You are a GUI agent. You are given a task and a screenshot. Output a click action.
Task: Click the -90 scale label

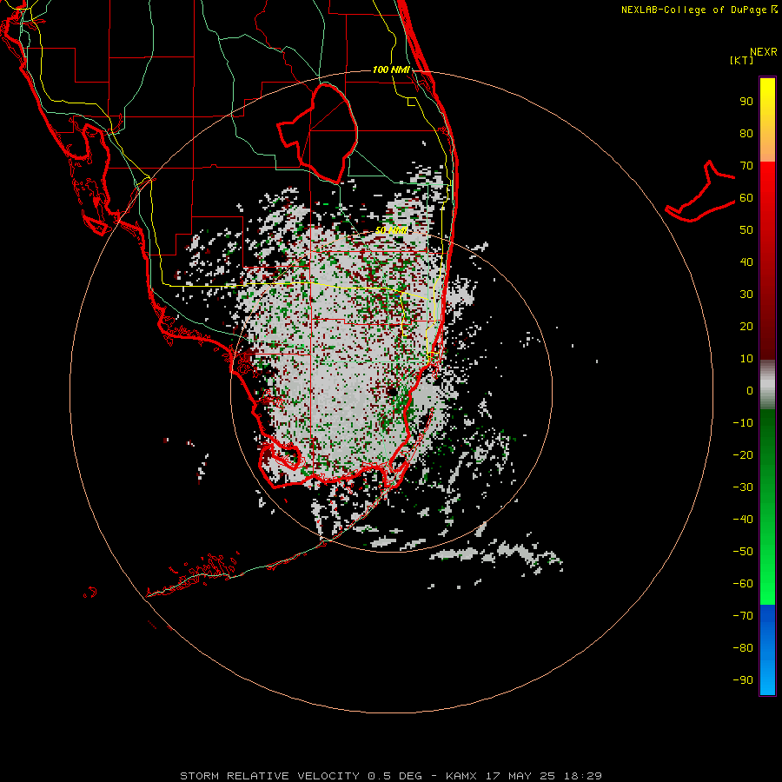(x=743, y=680)
